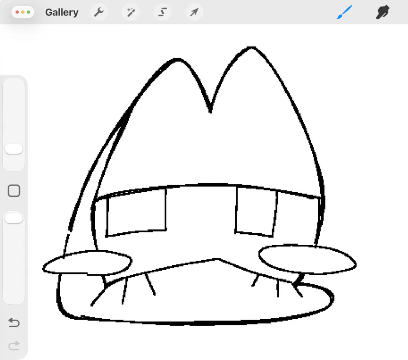Tap the square Modify button in sidebar
Screen dimensions: 408x360
pyautogui.click(x=14, y=191)
